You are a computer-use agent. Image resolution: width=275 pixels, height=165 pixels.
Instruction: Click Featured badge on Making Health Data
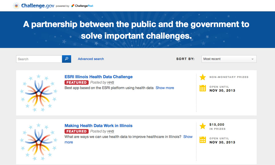click(x=76, y=131)
